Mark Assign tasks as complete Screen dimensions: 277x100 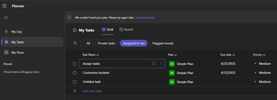[75, 64]
